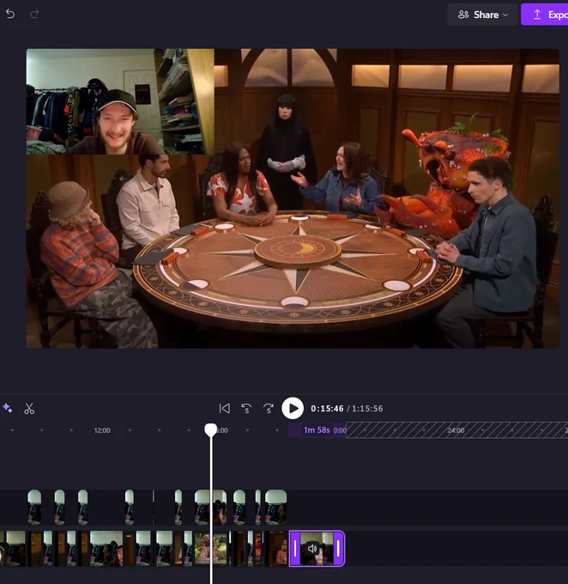Skip to the start of the video
Image resolution: width=568 pixels, height=584 pixels.
click(x=225, y=409)
